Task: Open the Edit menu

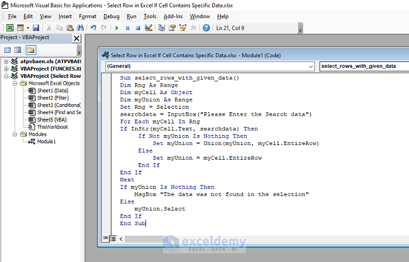Action: (28, 16)
